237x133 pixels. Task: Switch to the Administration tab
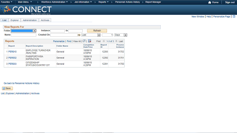point(30,20)
